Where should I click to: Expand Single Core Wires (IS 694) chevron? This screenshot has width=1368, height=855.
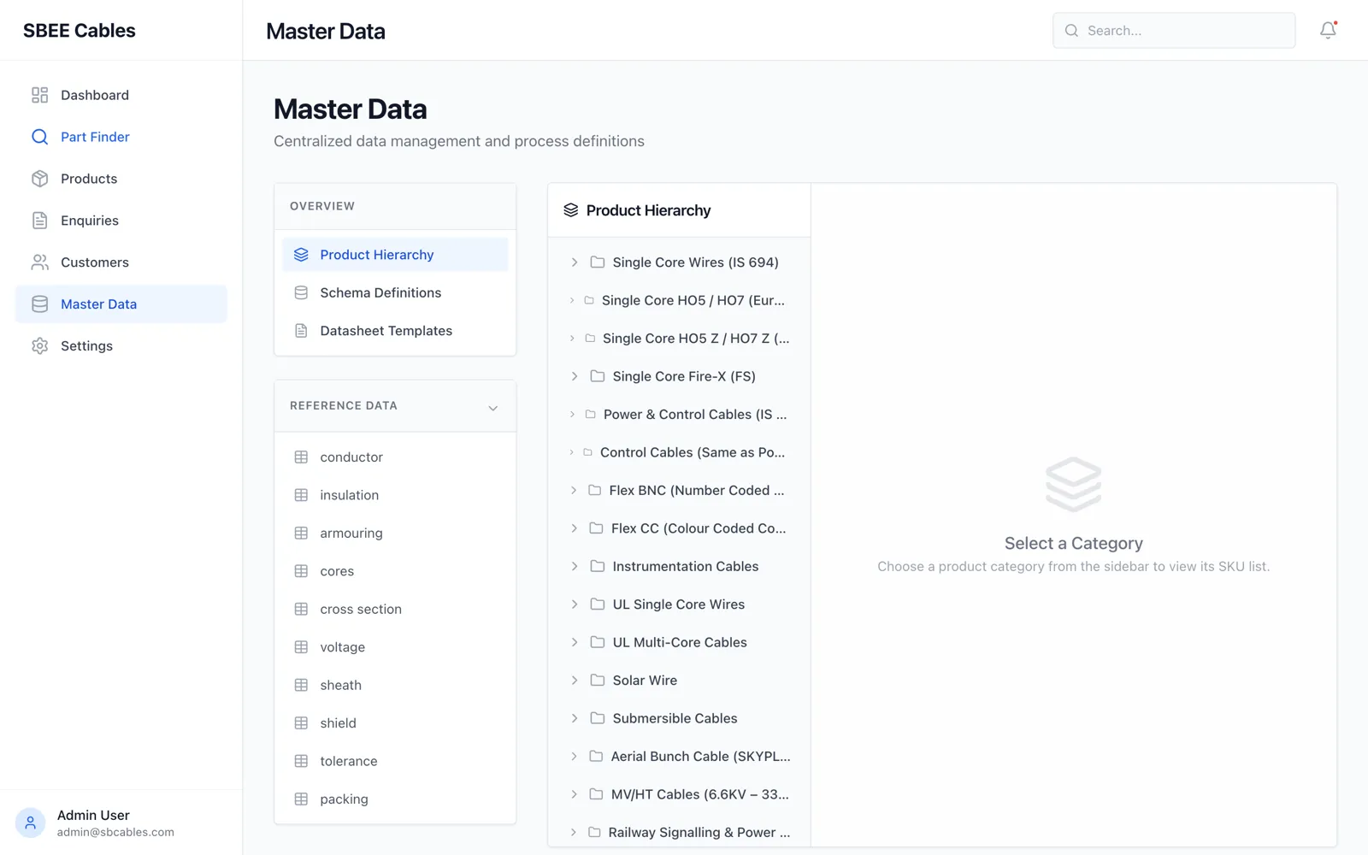coord(575,262)
